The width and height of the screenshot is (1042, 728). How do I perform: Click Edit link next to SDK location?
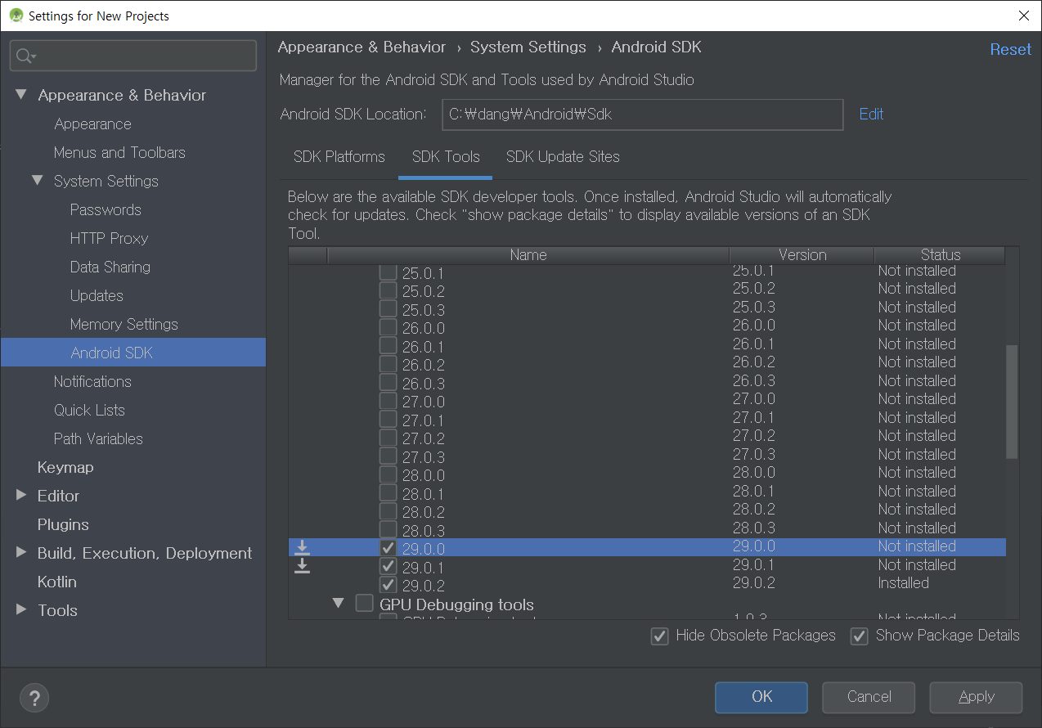click(871, 115)
